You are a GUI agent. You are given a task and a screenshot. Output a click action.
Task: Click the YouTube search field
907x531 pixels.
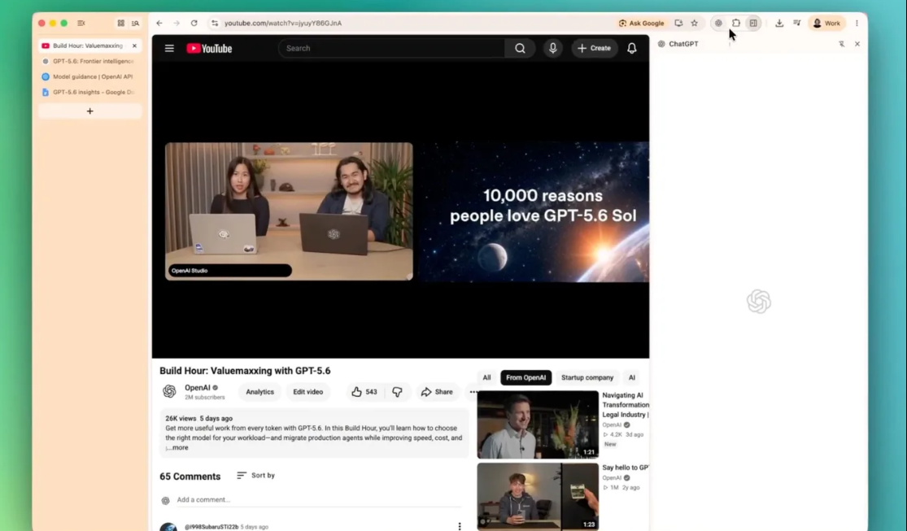[392, 48]
